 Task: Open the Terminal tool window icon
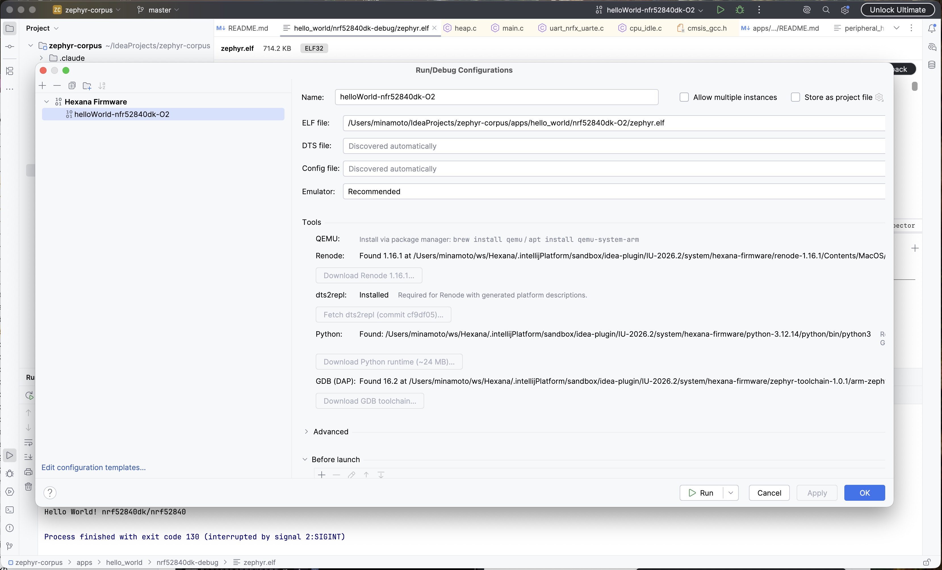[10, 510]
